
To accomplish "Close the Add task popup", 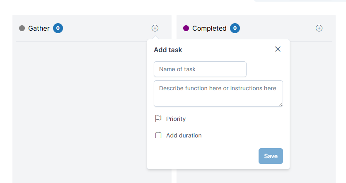I will 278,49.
